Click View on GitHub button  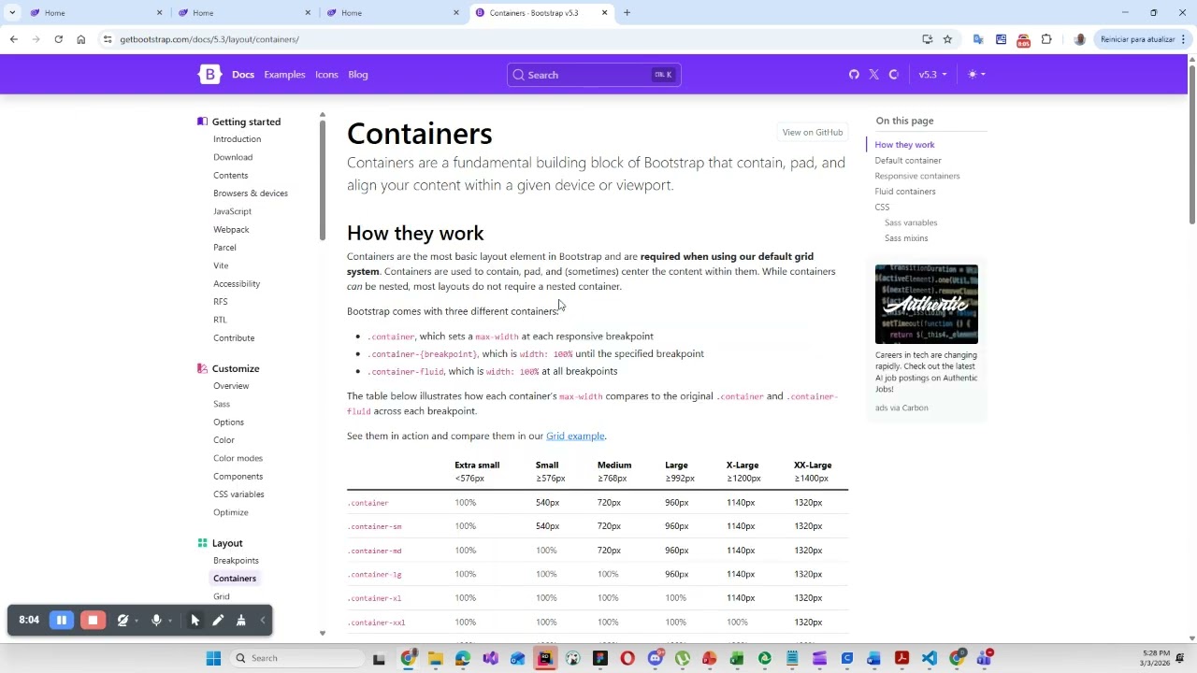(x=813, y=132)
